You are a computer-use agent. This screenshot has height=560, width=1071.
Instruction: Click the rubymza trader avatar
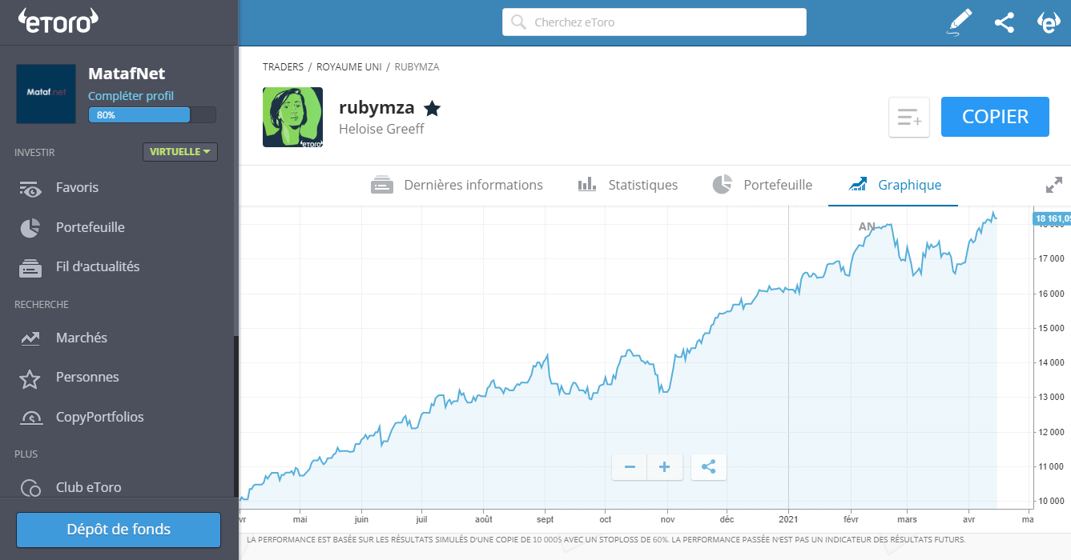[292, 118]
